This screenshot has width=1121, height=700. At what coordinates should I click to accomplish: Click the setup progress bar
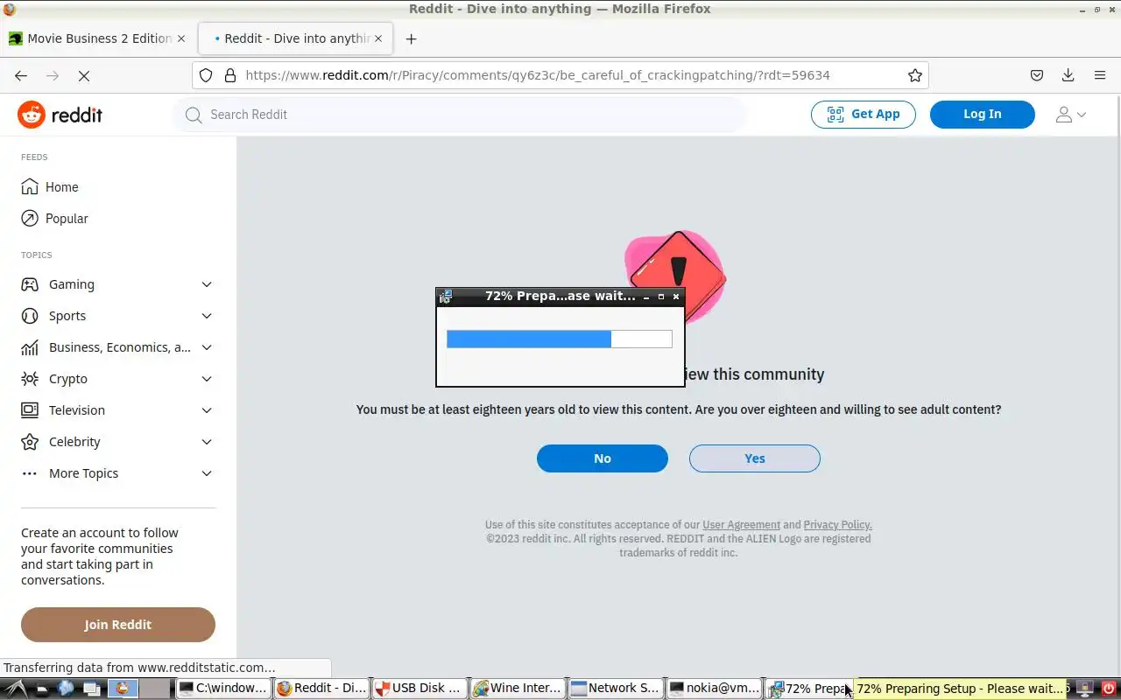560,339
